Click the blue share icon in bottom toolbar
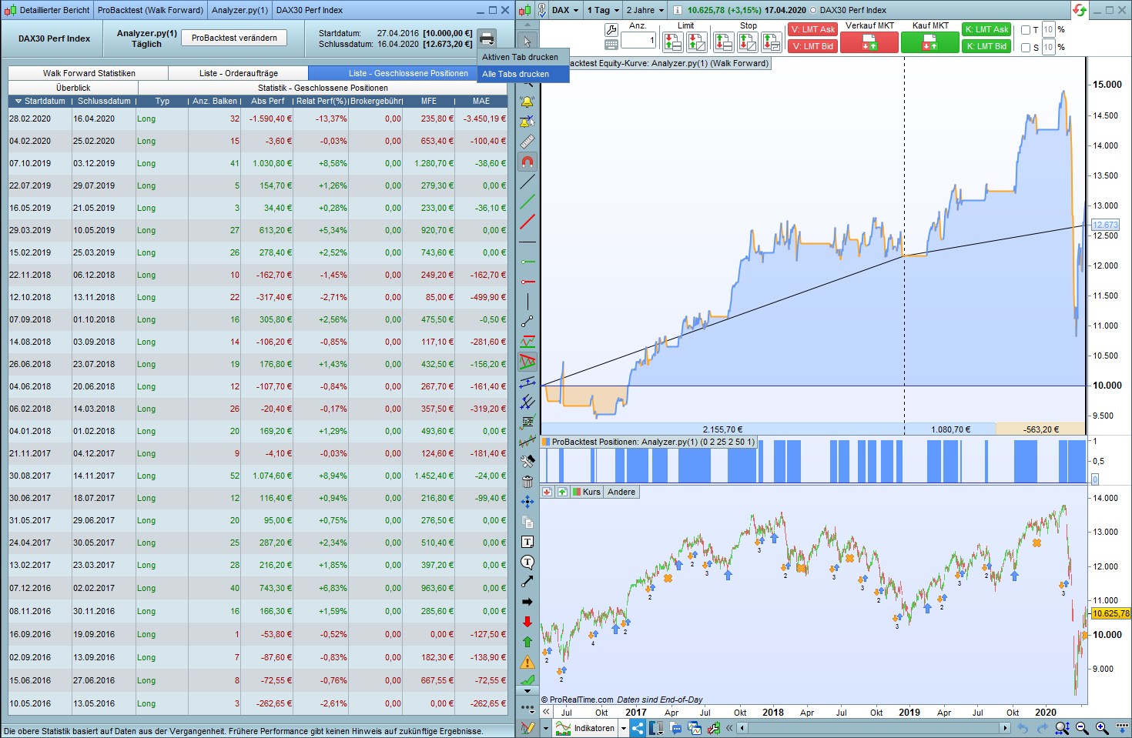 [x=638, y=728]
